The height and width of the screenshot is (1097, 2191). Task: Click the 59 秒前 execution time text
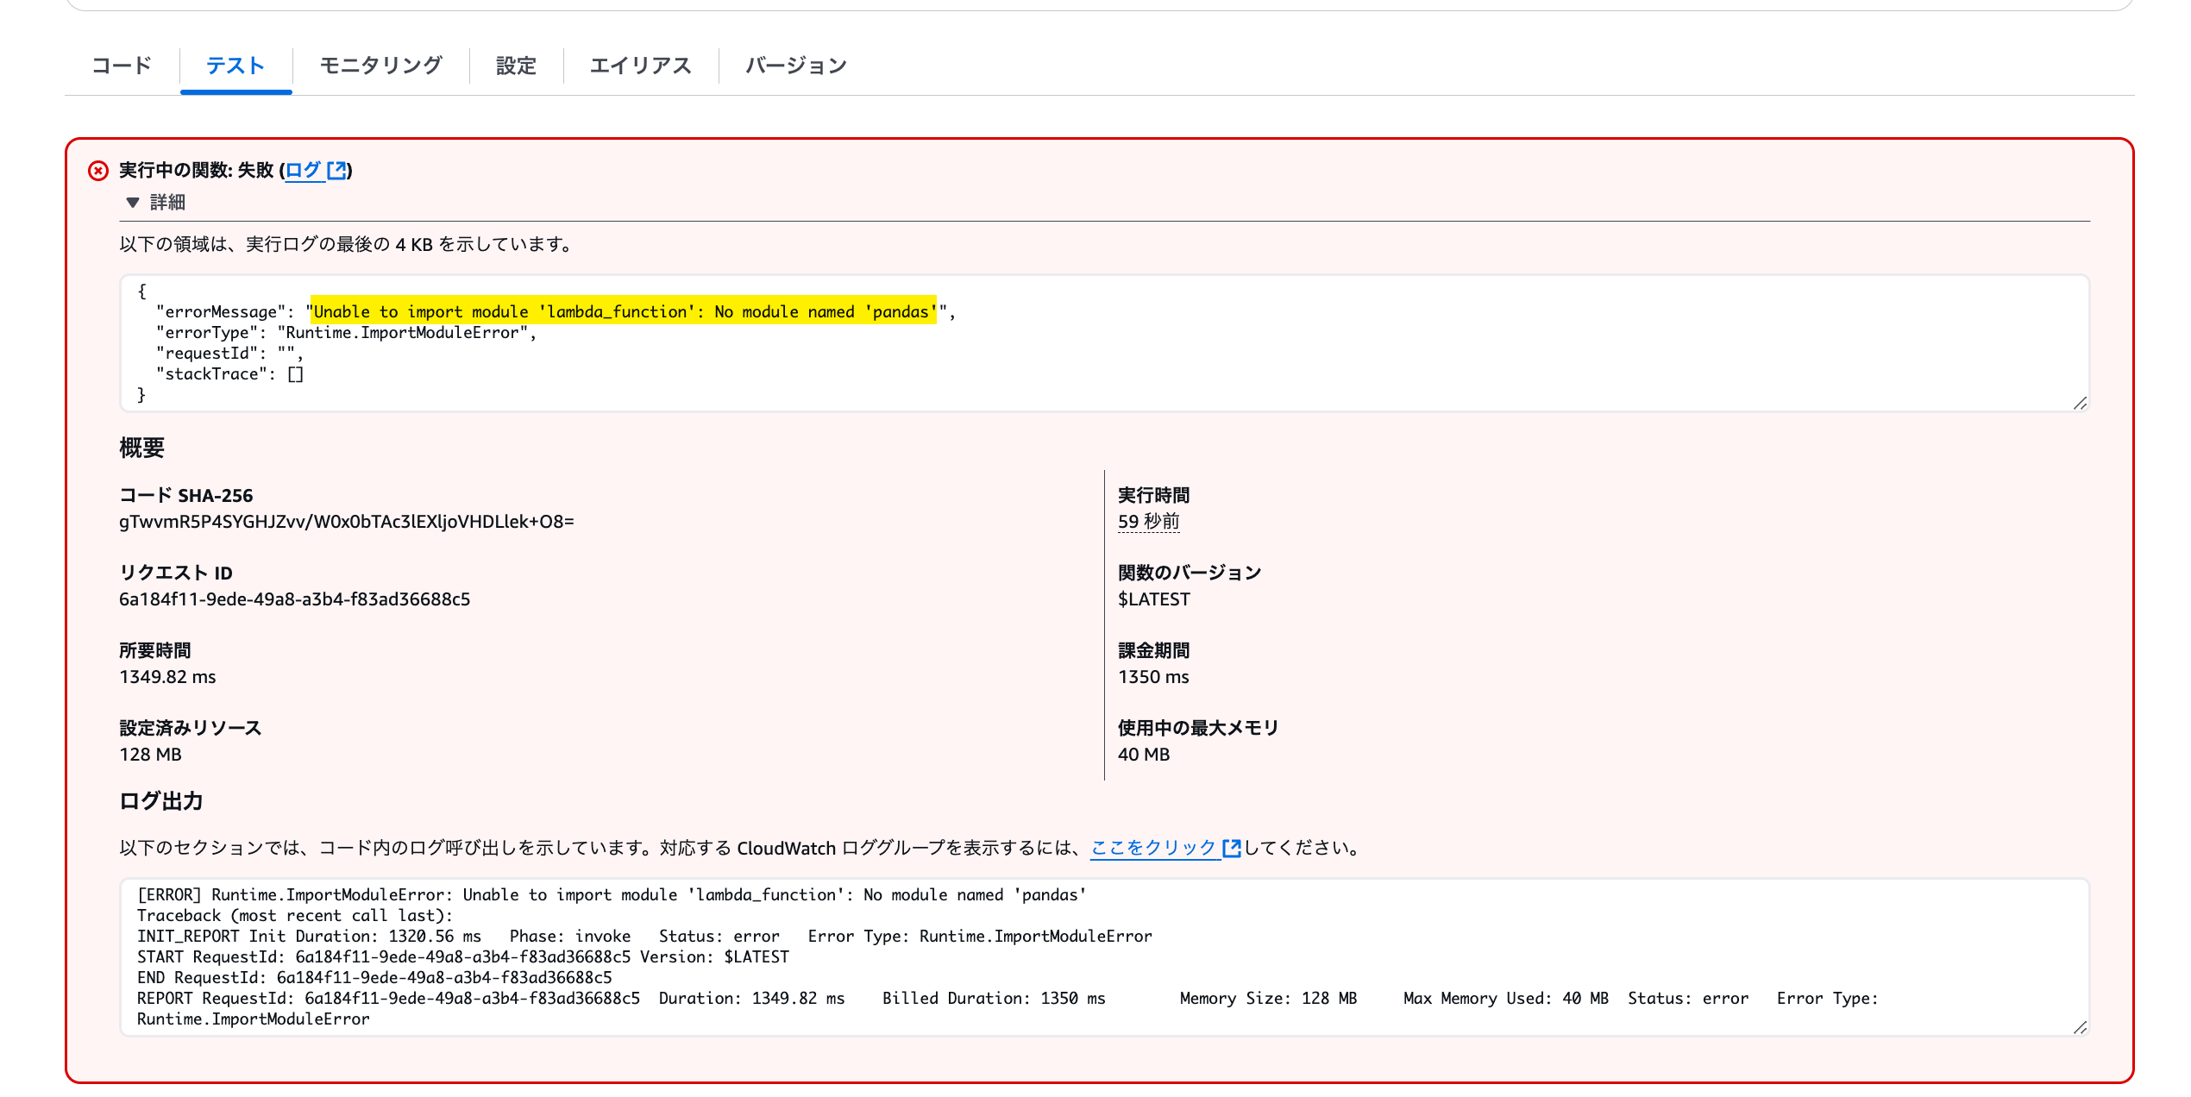pyautogui.click(x=1148, y=522)
